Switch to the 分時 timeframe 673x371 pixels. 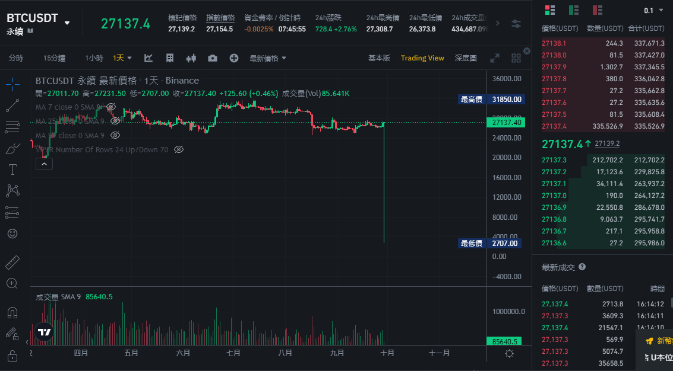(16, 58)
